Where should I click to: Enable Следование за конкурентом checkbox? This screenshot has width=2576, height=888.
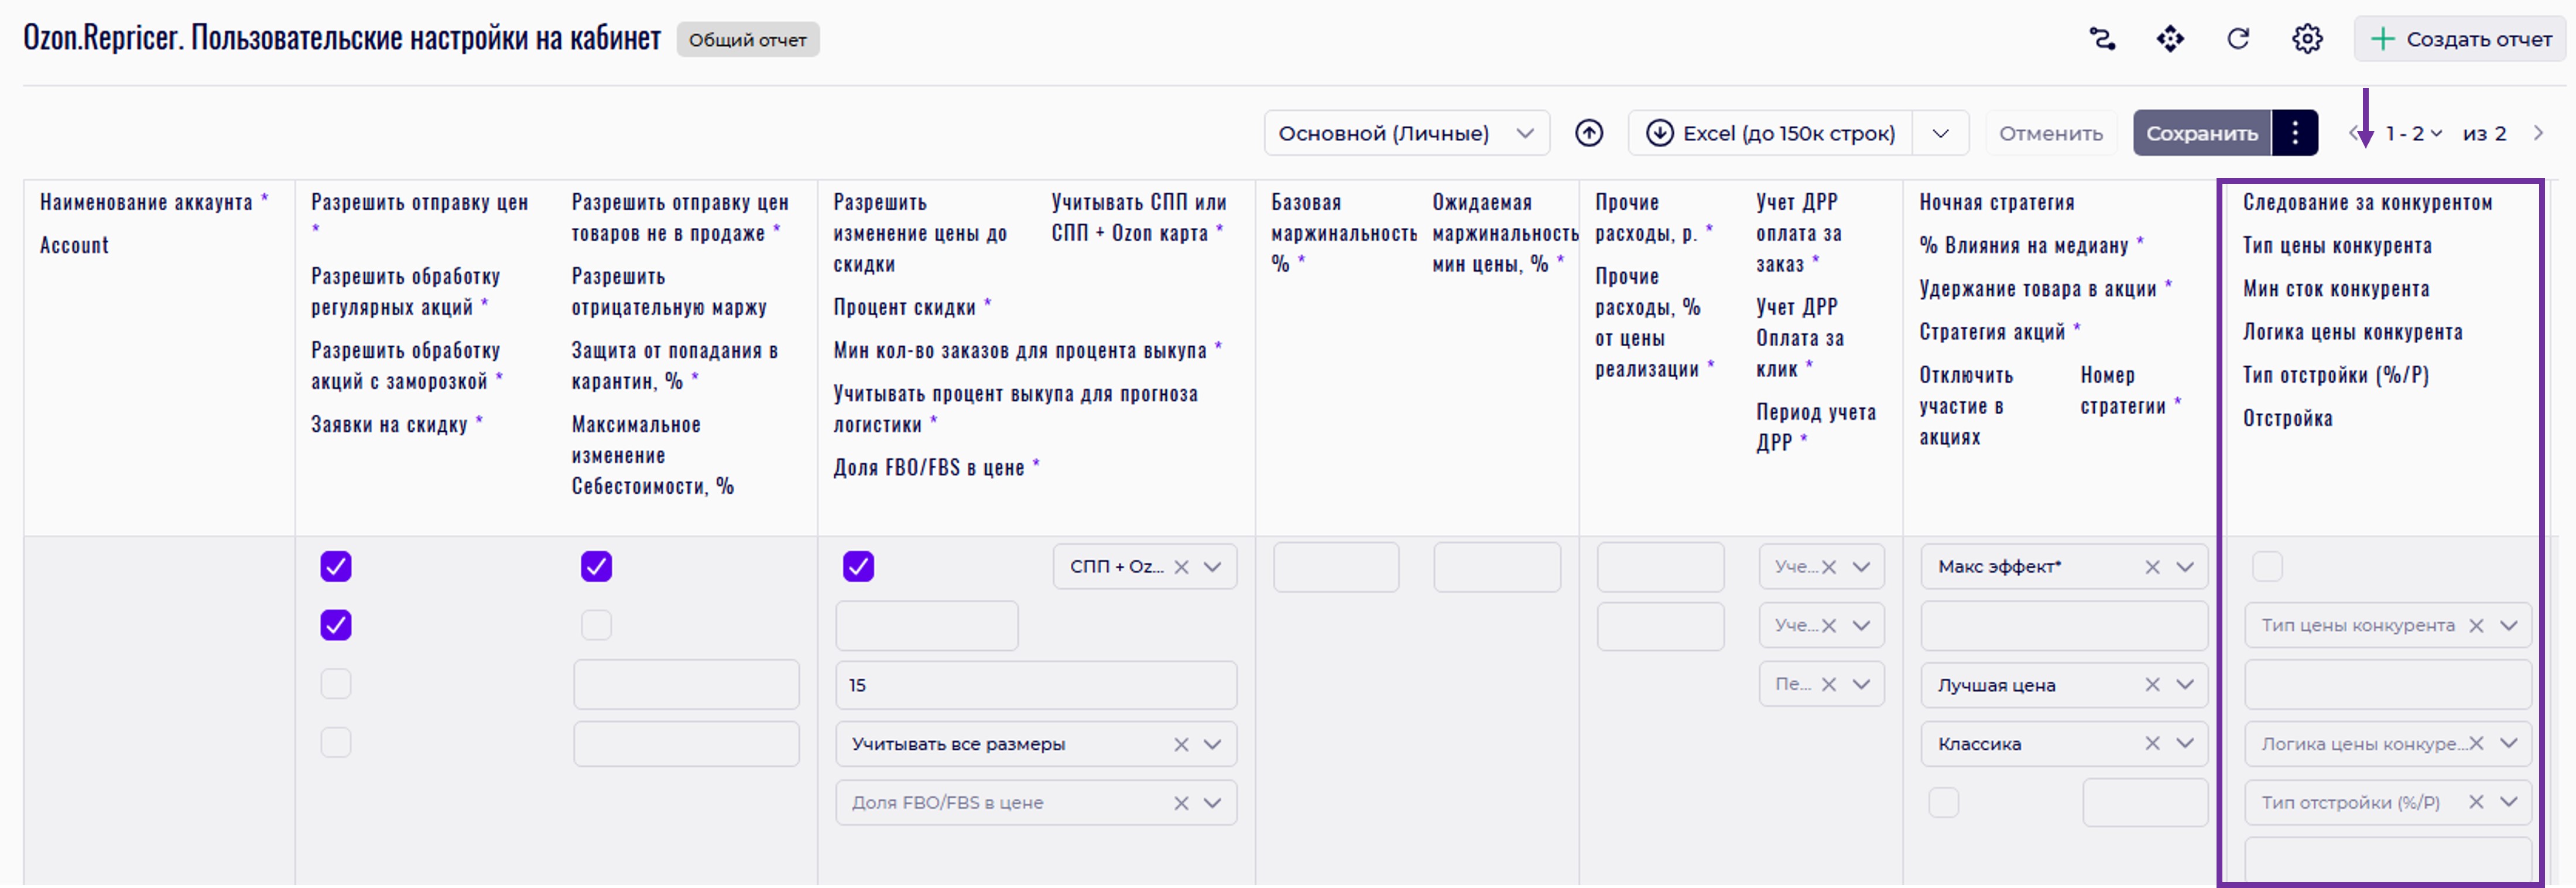(2267, 567)
